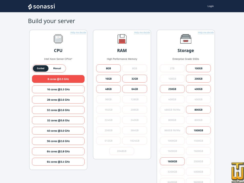Select 32 cores @2.6 GHz CPU
This screenshot has width=244, height=183.
[x=58, y=110]
